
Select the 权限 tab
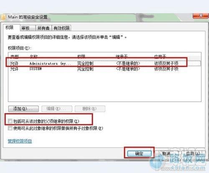pos(10,28)
